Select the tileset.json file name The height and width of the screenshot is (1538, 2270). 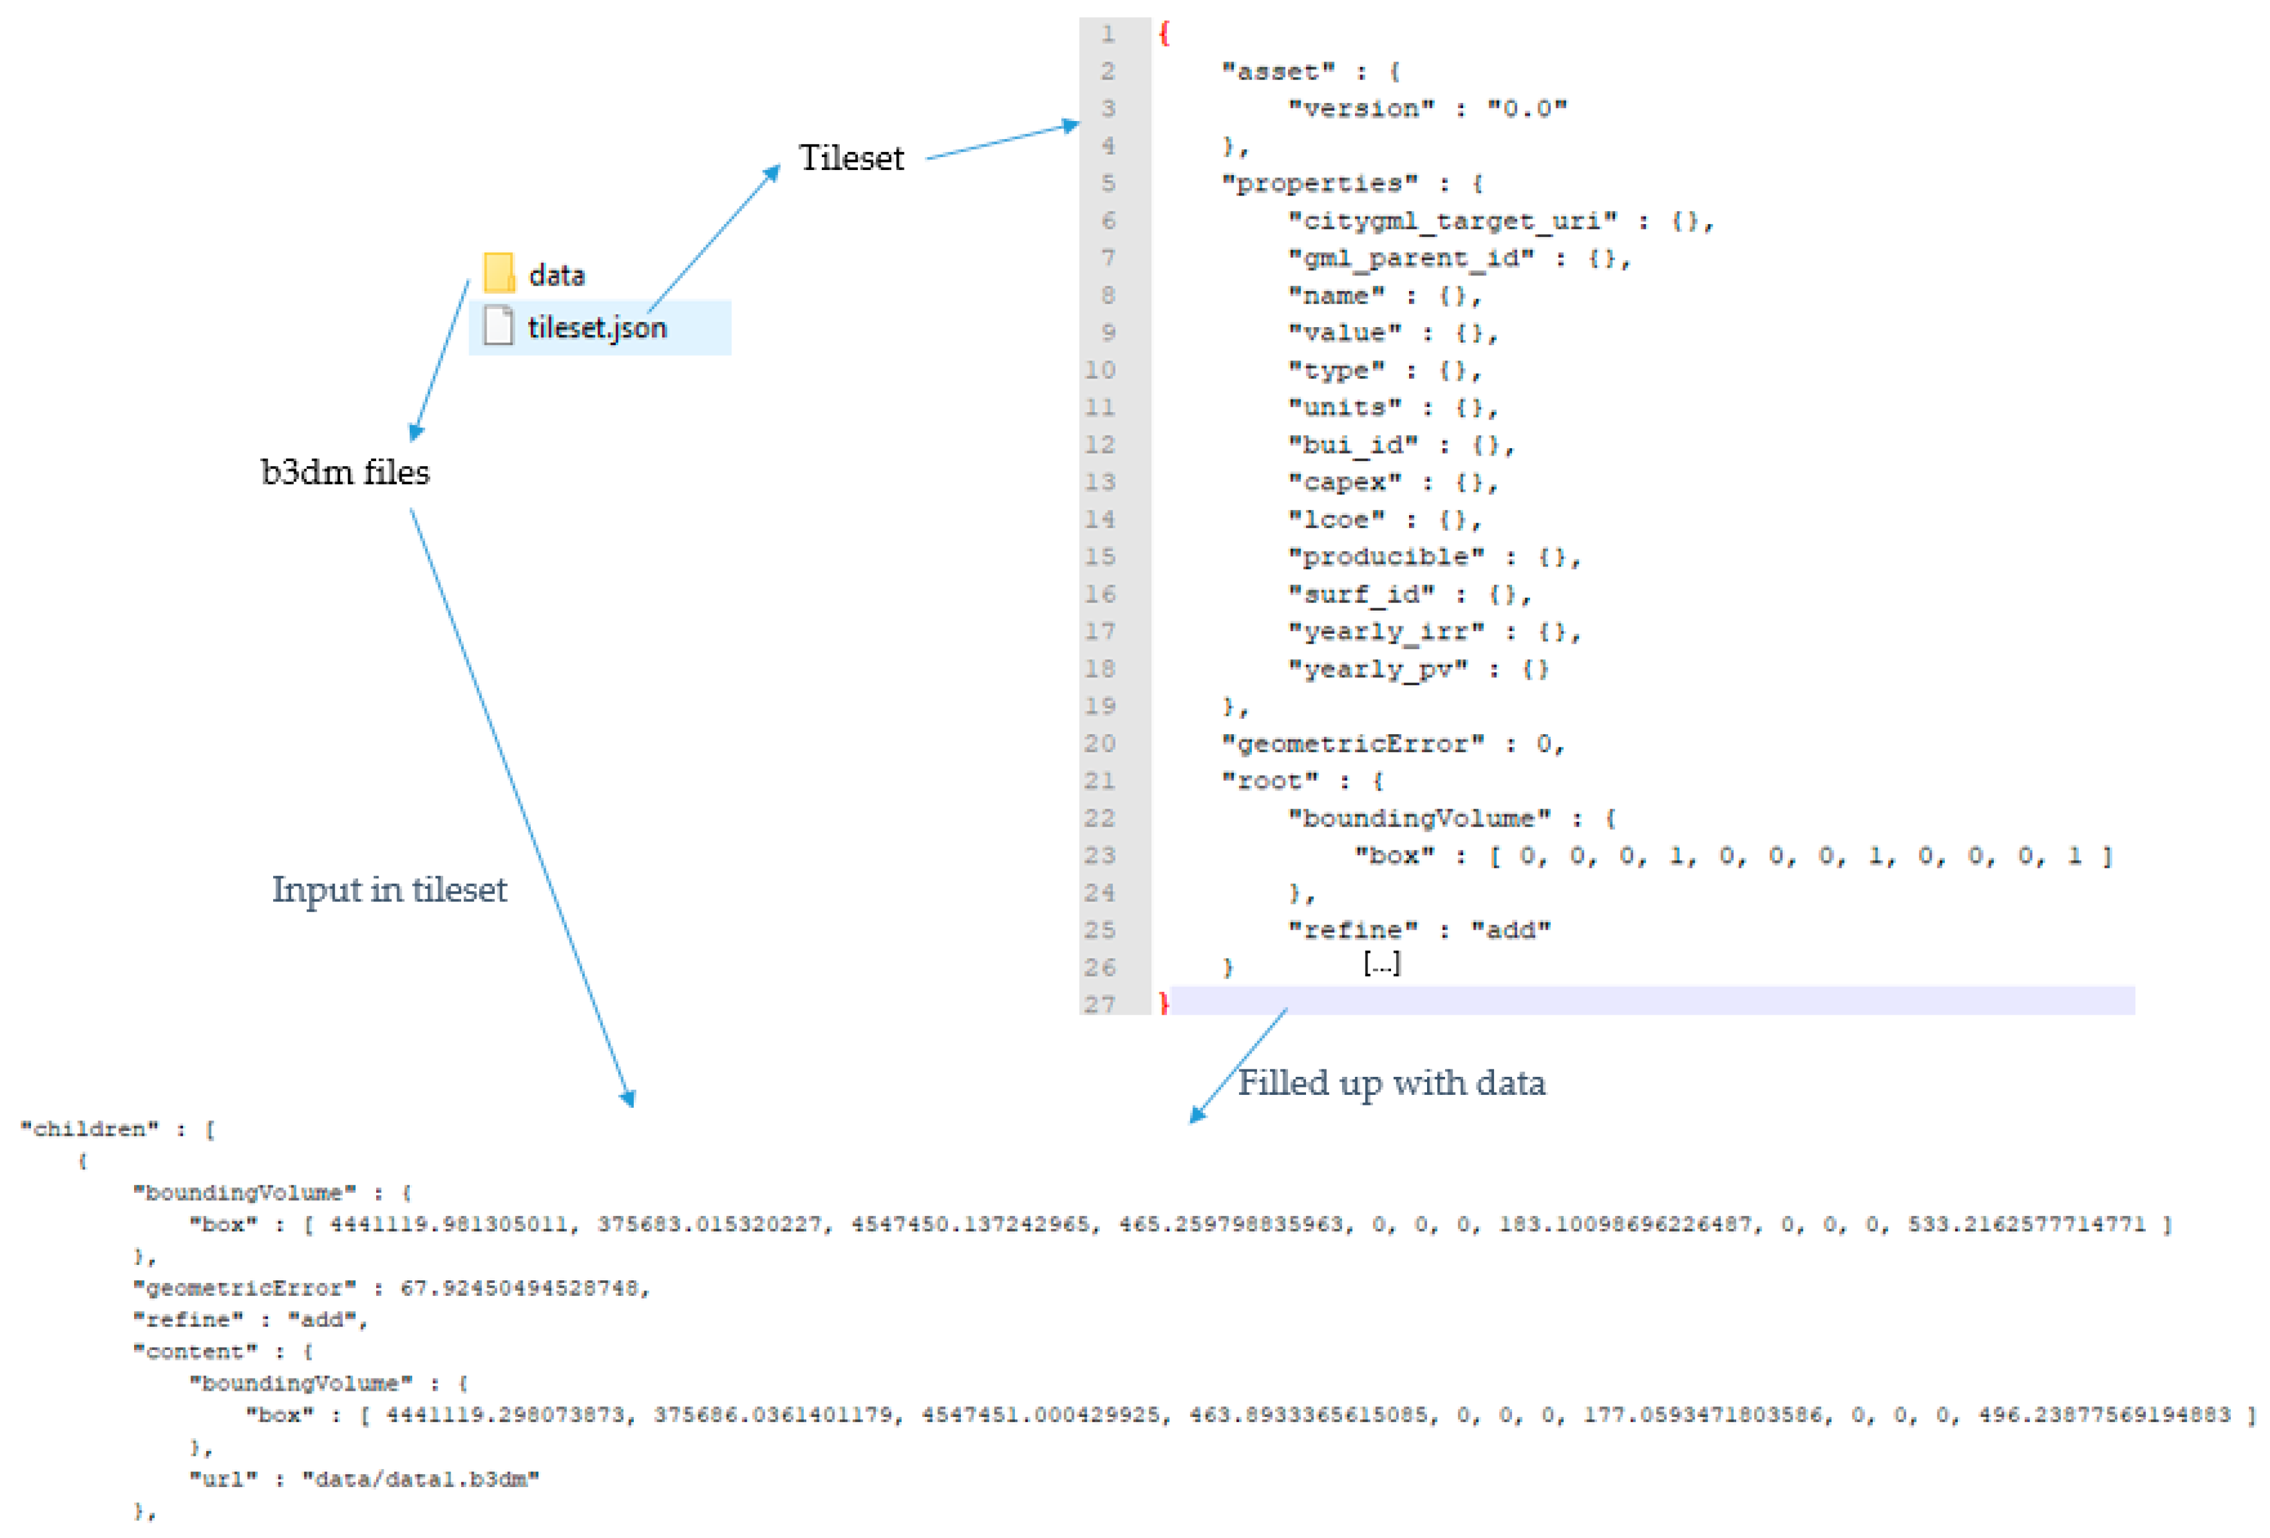[x=597, y=327]
